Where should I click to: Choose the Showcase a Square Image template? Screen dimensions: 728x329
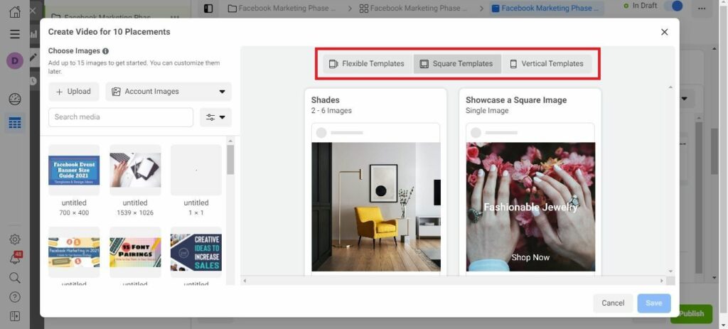click(x=530, y=207)
